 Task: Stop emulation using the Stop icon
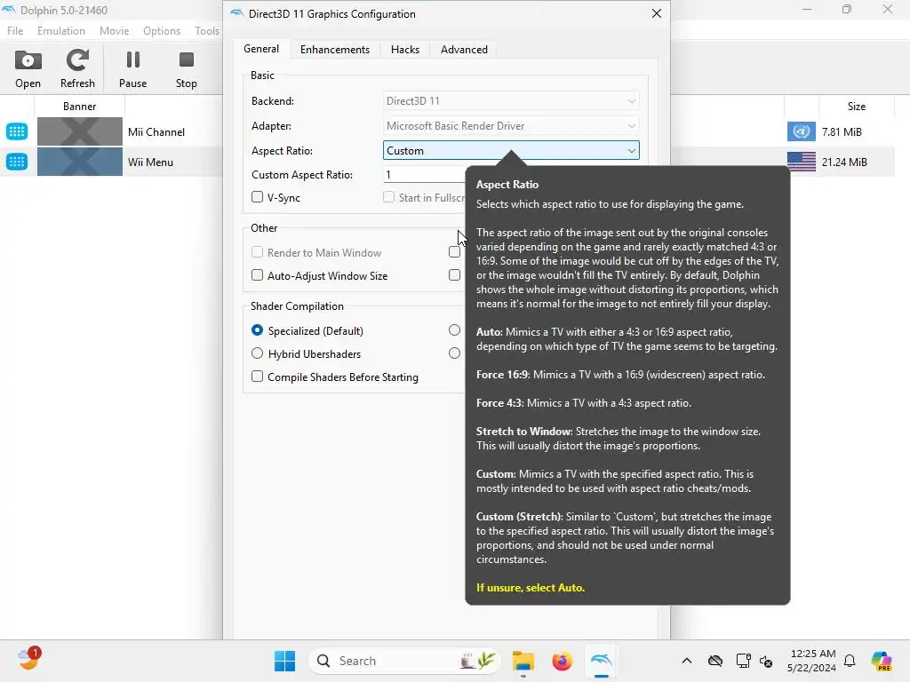187,69
